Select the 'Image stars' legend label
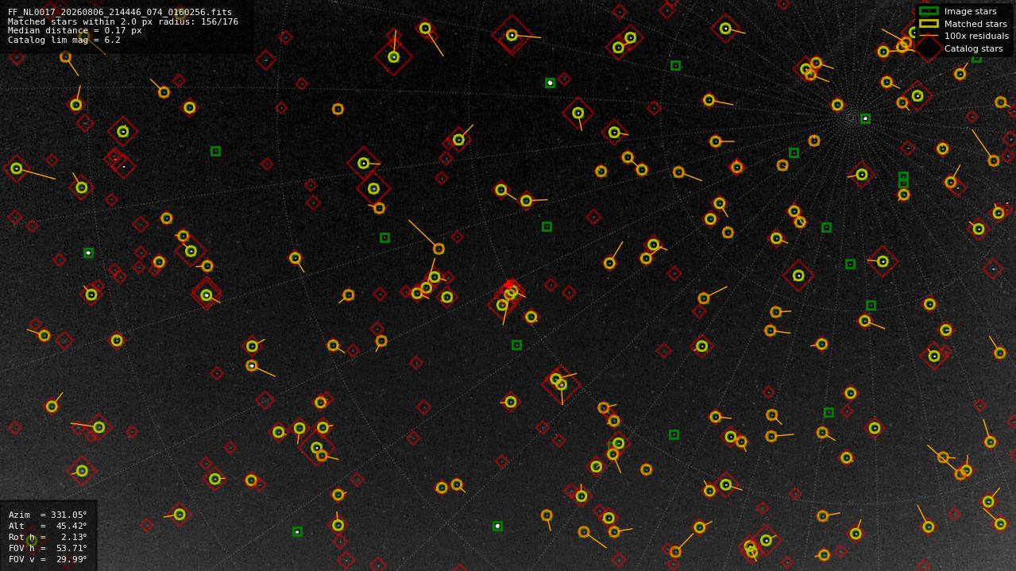The image size is (1016, 571). tap(970, 11)
